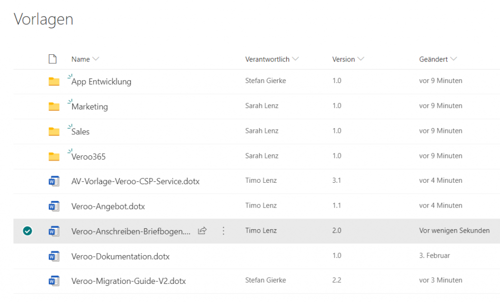Click the Veroo365 folder icon

click(54, 156)
